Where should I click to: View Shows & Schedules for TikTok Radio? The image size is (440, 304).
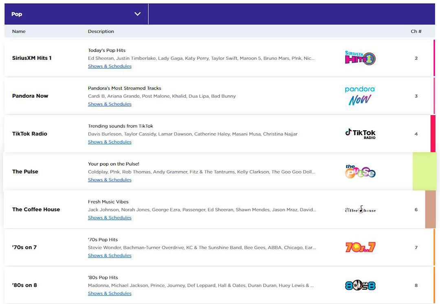110,142
